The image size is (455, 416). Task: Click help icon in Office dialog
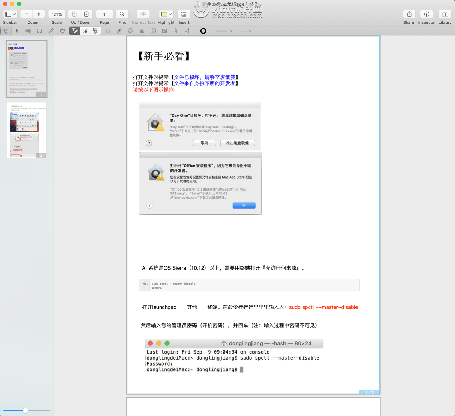coord(150,205)
